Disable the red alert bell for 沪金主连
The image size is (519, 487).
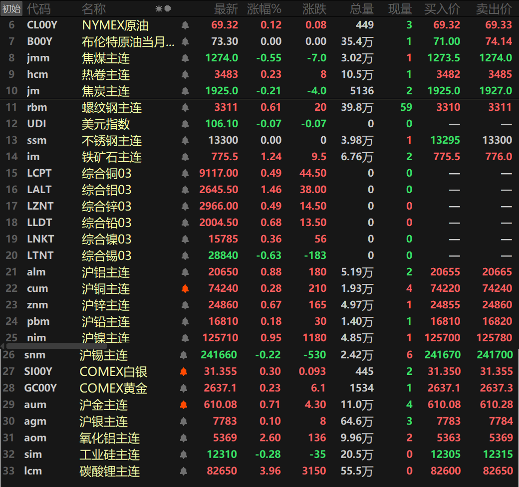pyautogui.click(x=185, y=404)
